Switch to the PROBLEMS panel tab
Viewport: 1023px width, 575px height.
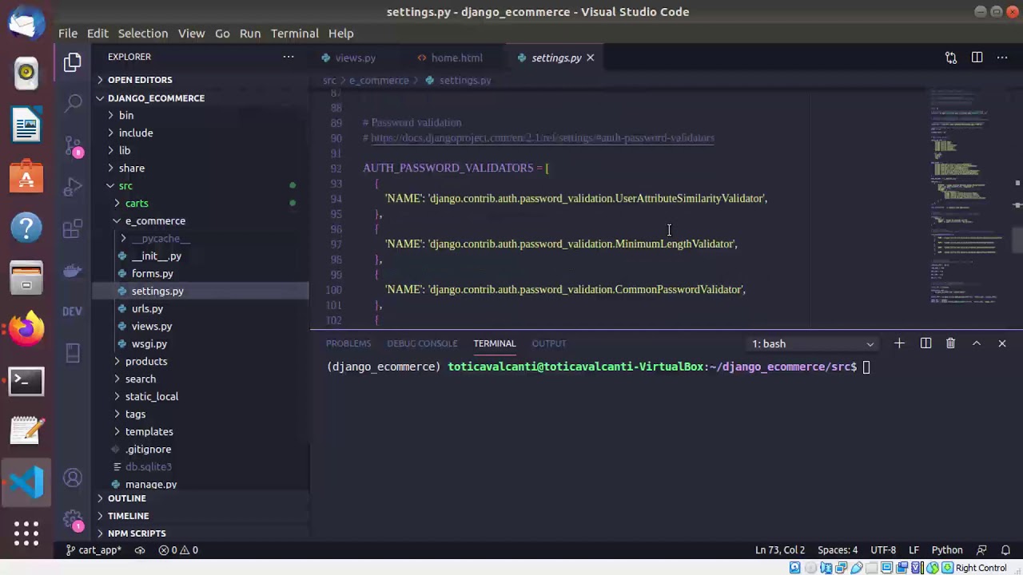tap(348, 343)
